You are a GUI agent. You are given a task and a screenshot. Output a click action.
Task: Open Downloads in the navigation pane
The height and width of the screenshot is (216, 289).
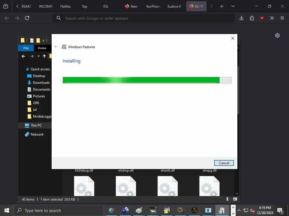click(x=41, y=83)
